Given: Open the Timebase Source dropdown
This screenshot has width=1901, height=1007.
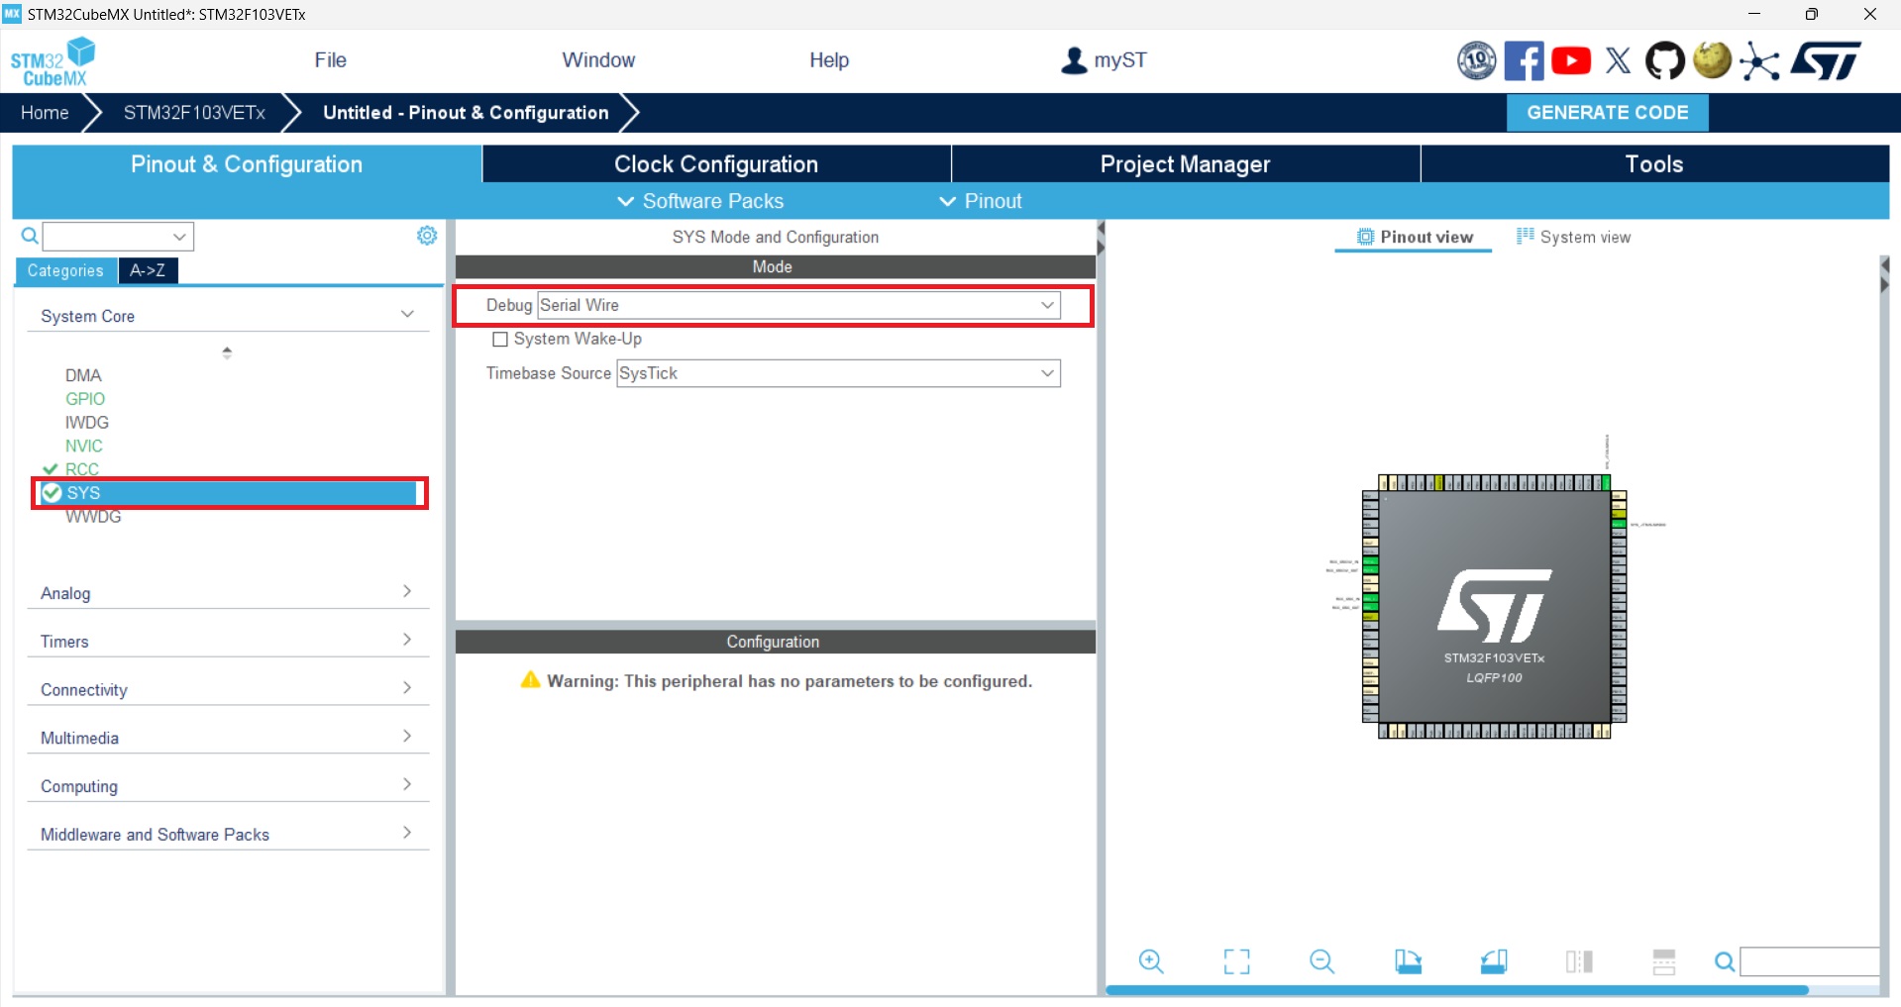Looking at the screenshot, I should click(x=838, y=373).
